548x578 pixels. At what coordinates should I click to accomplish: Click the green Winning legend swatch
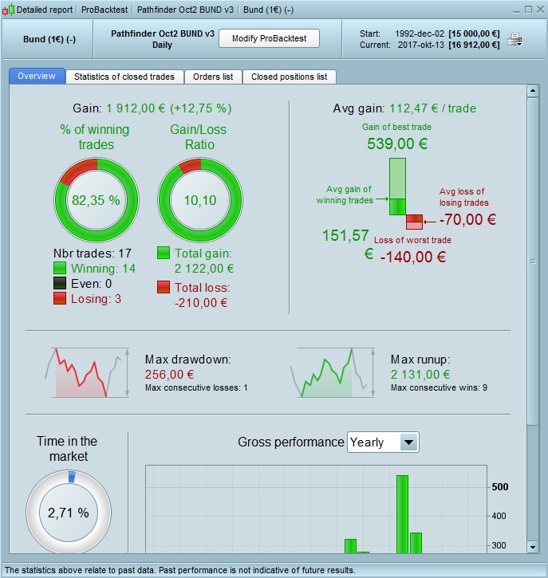click(x=60, y=269)
